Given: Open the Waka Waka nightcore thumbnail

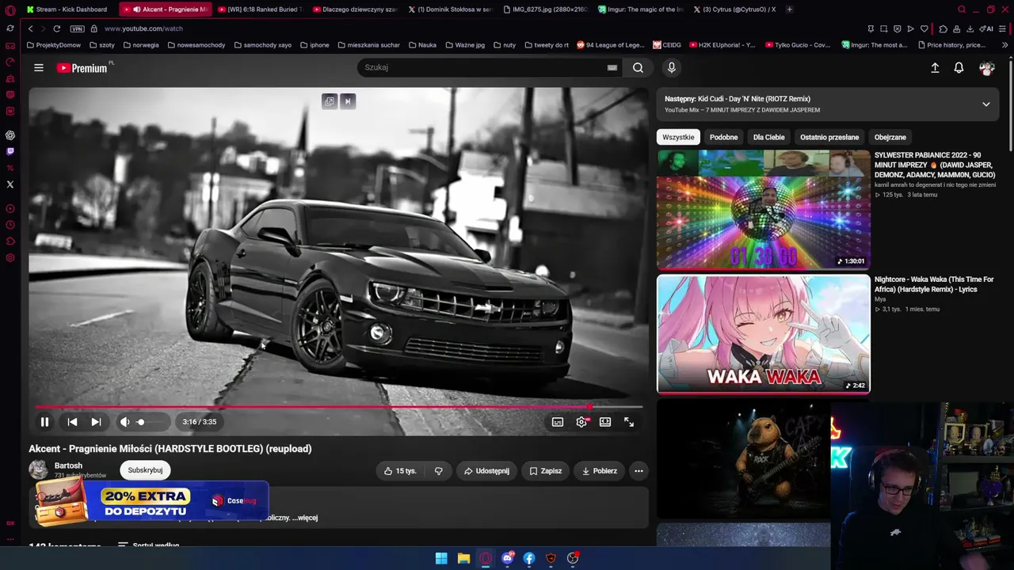Looking at the screenshot, I should click(763, 333).
